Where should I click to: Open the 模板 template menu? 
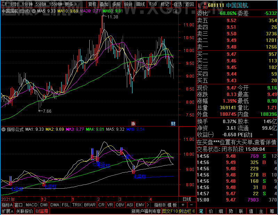pyautogui.click(x=172, y=205)
